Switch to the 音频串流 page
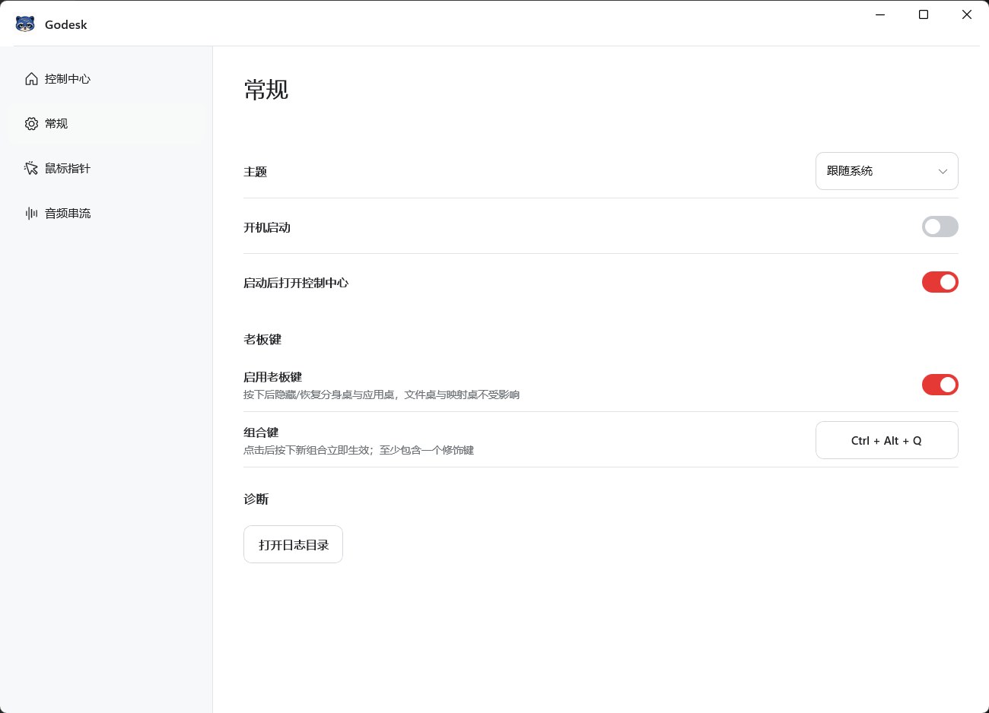The width and height of the screenshot is (989, 713). tap(106, 214)
